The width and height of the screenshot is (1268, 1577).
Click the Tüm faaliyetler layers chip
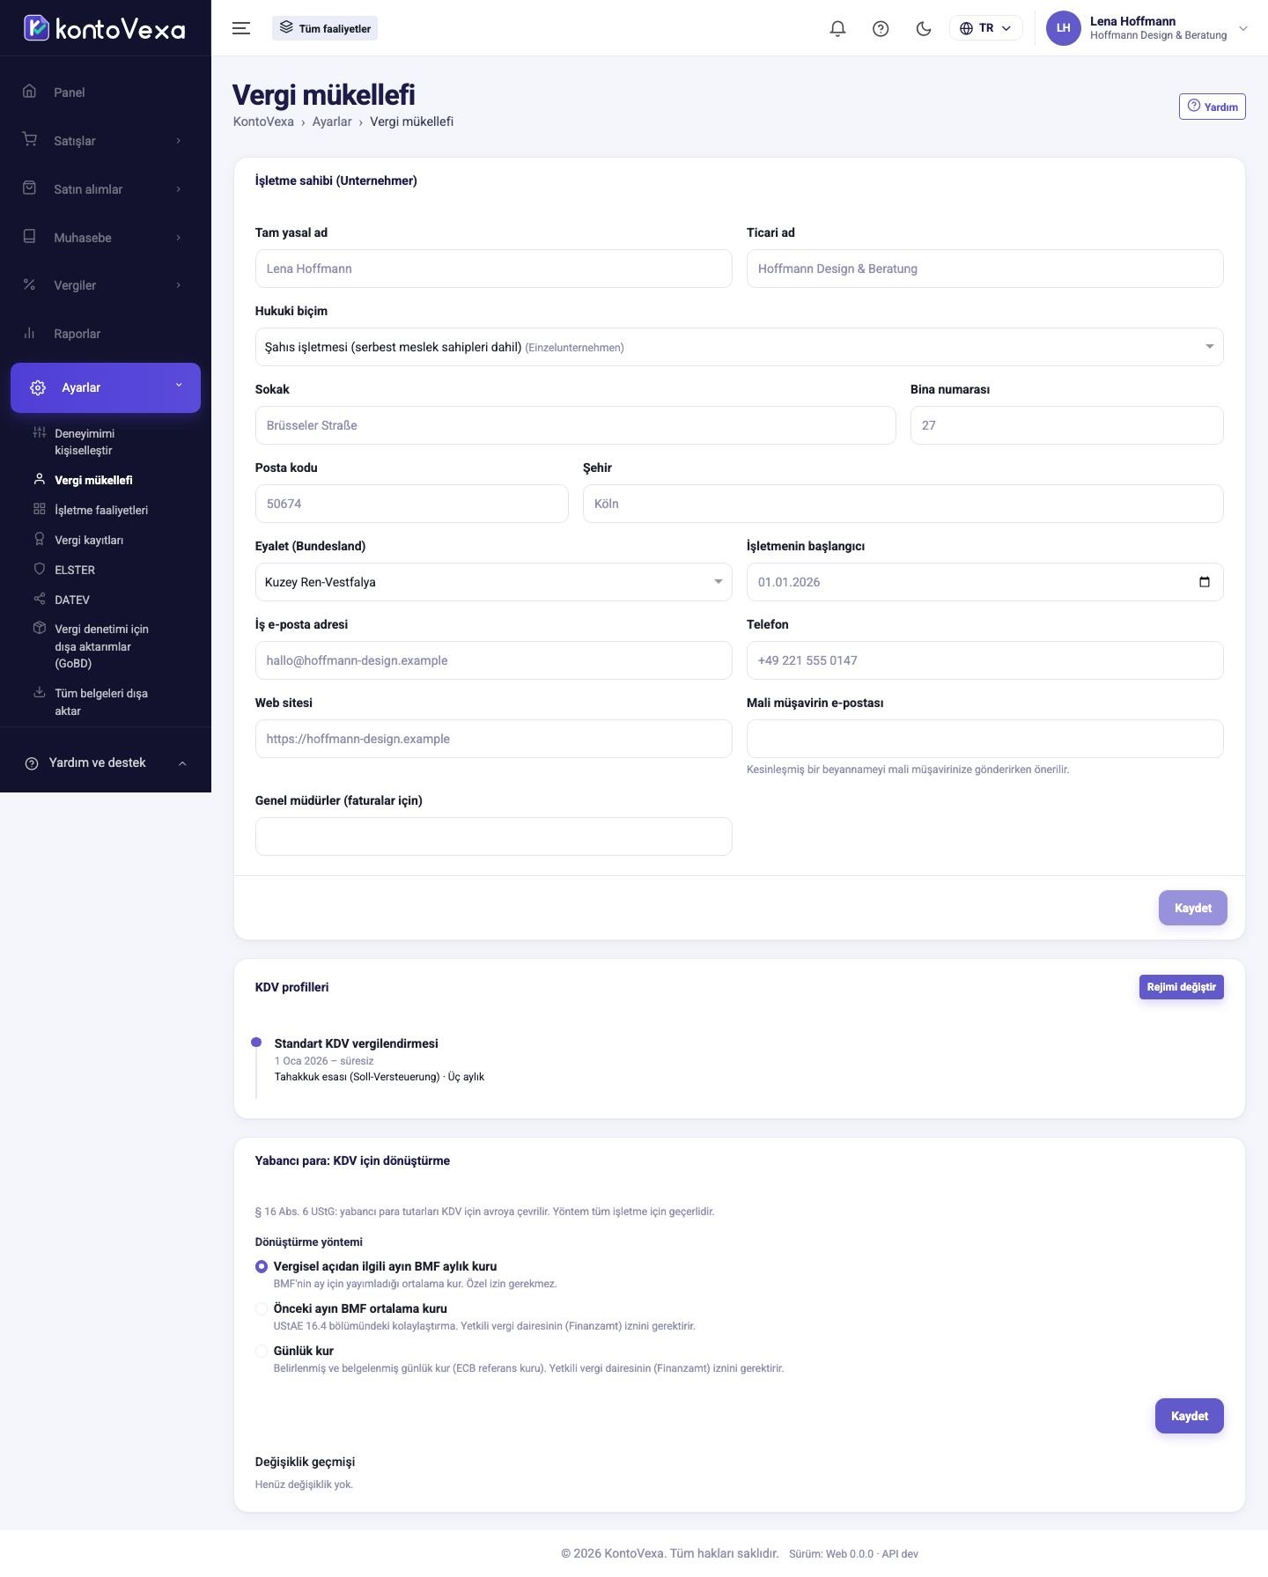325,28
